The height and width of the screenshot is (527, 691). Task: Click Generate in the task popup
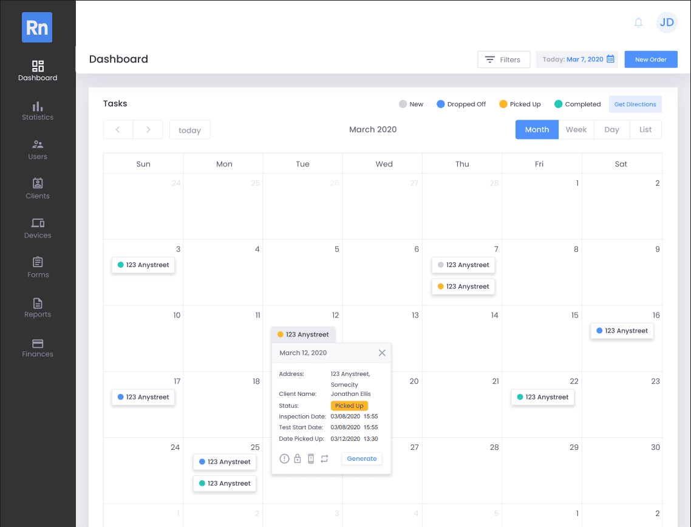(x=362, y=459)
